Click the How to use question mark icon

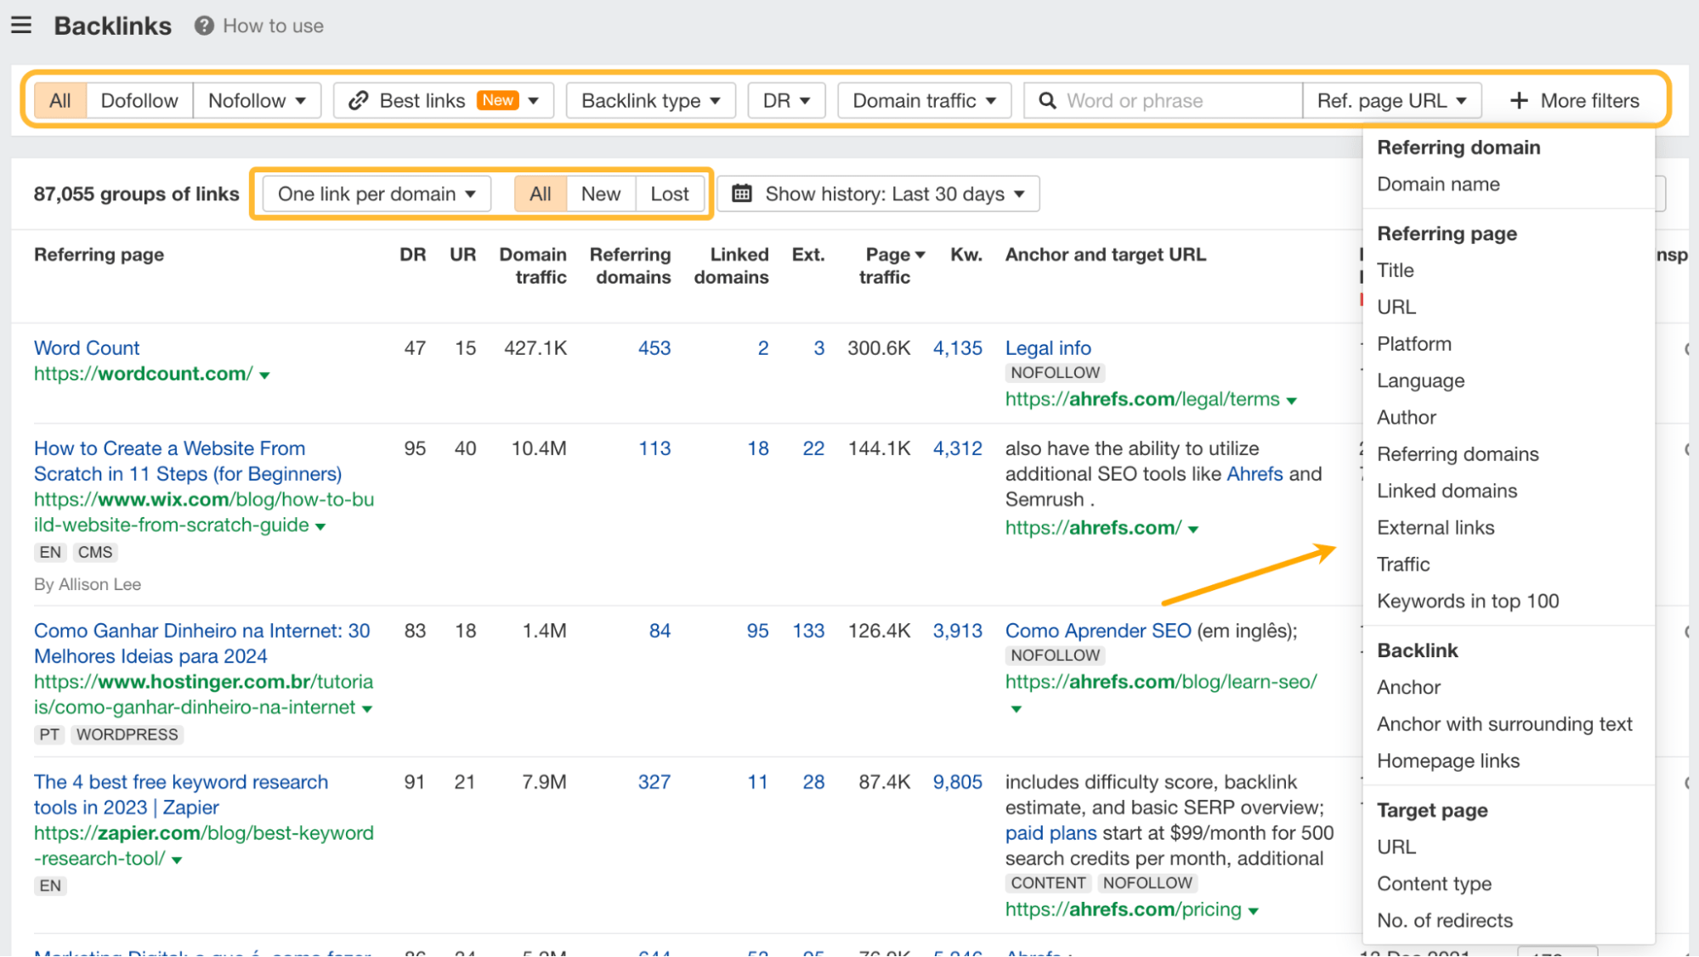click(x=204, y=25)
